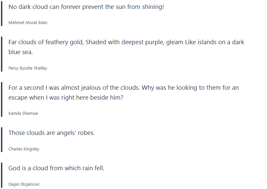Click the quote "No dark cloud can forever prevent"
The width and height of the screenshot is (267, 189).
click(x=86, y=7)
